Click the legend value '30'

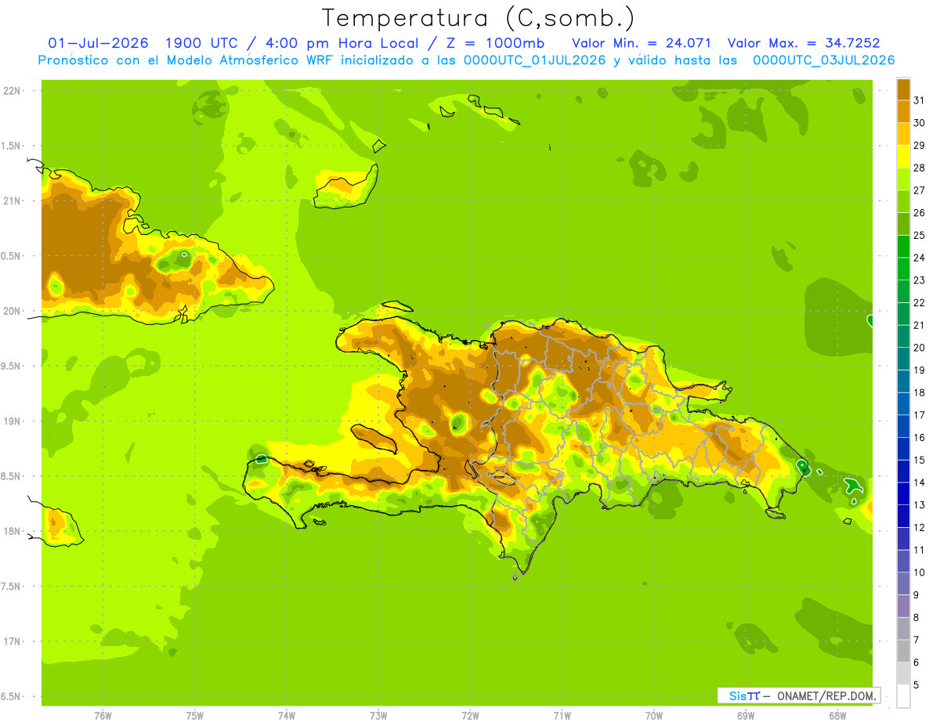coord(919,122)
